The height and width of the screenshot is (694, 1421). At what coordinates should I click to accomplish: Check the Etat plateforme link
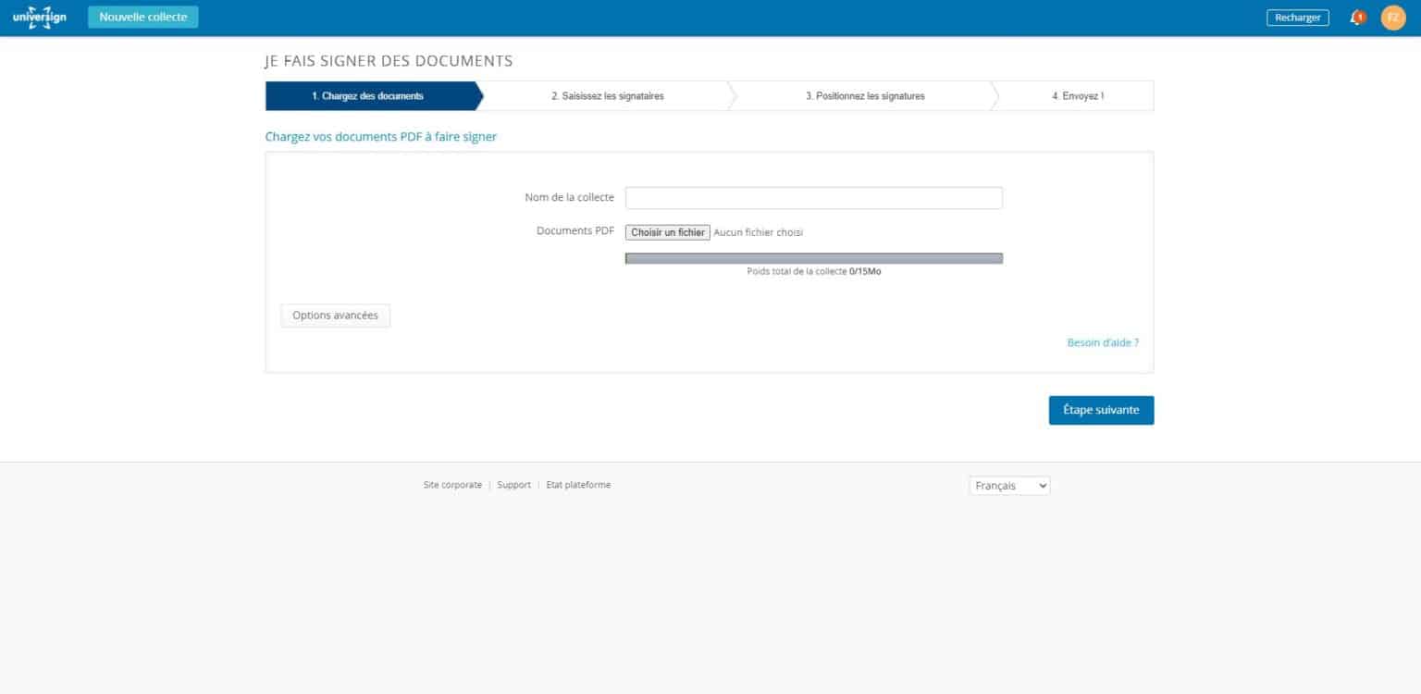pyautogui.click(x=578, y=484)
